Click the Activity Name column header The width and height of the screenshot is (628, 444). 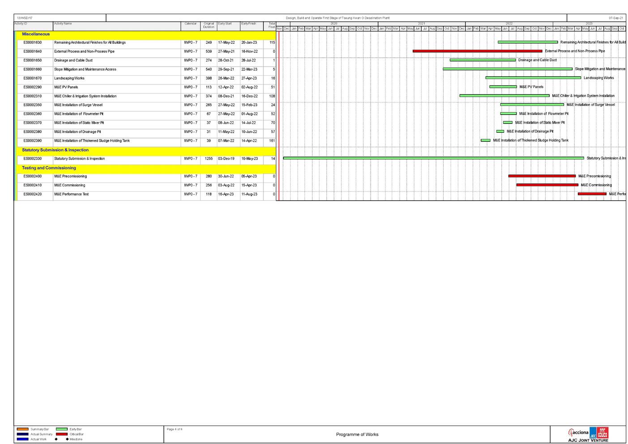click(63, 24)
